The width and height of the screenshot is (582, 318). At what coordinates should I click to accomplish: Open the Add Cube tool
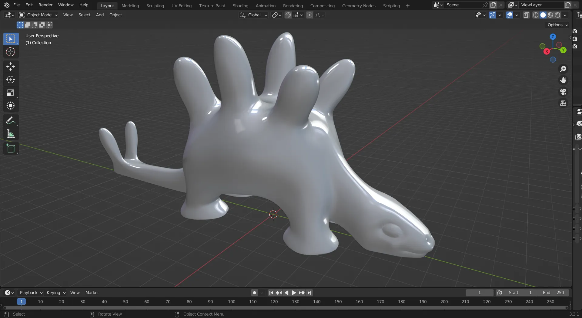(x=11, y=148)
